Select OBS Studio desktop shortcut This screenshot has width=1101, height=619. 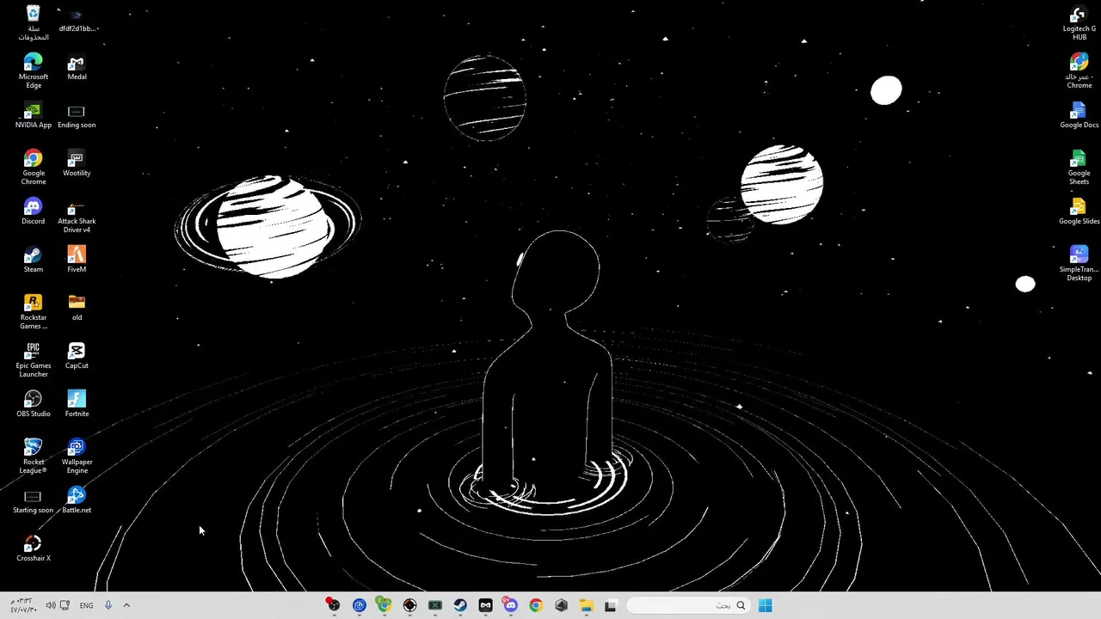pos(33,404)
